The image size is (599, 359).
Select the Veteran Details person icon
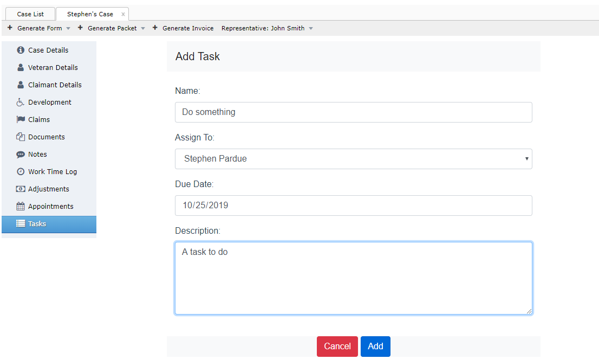click(x=20, y=67)
